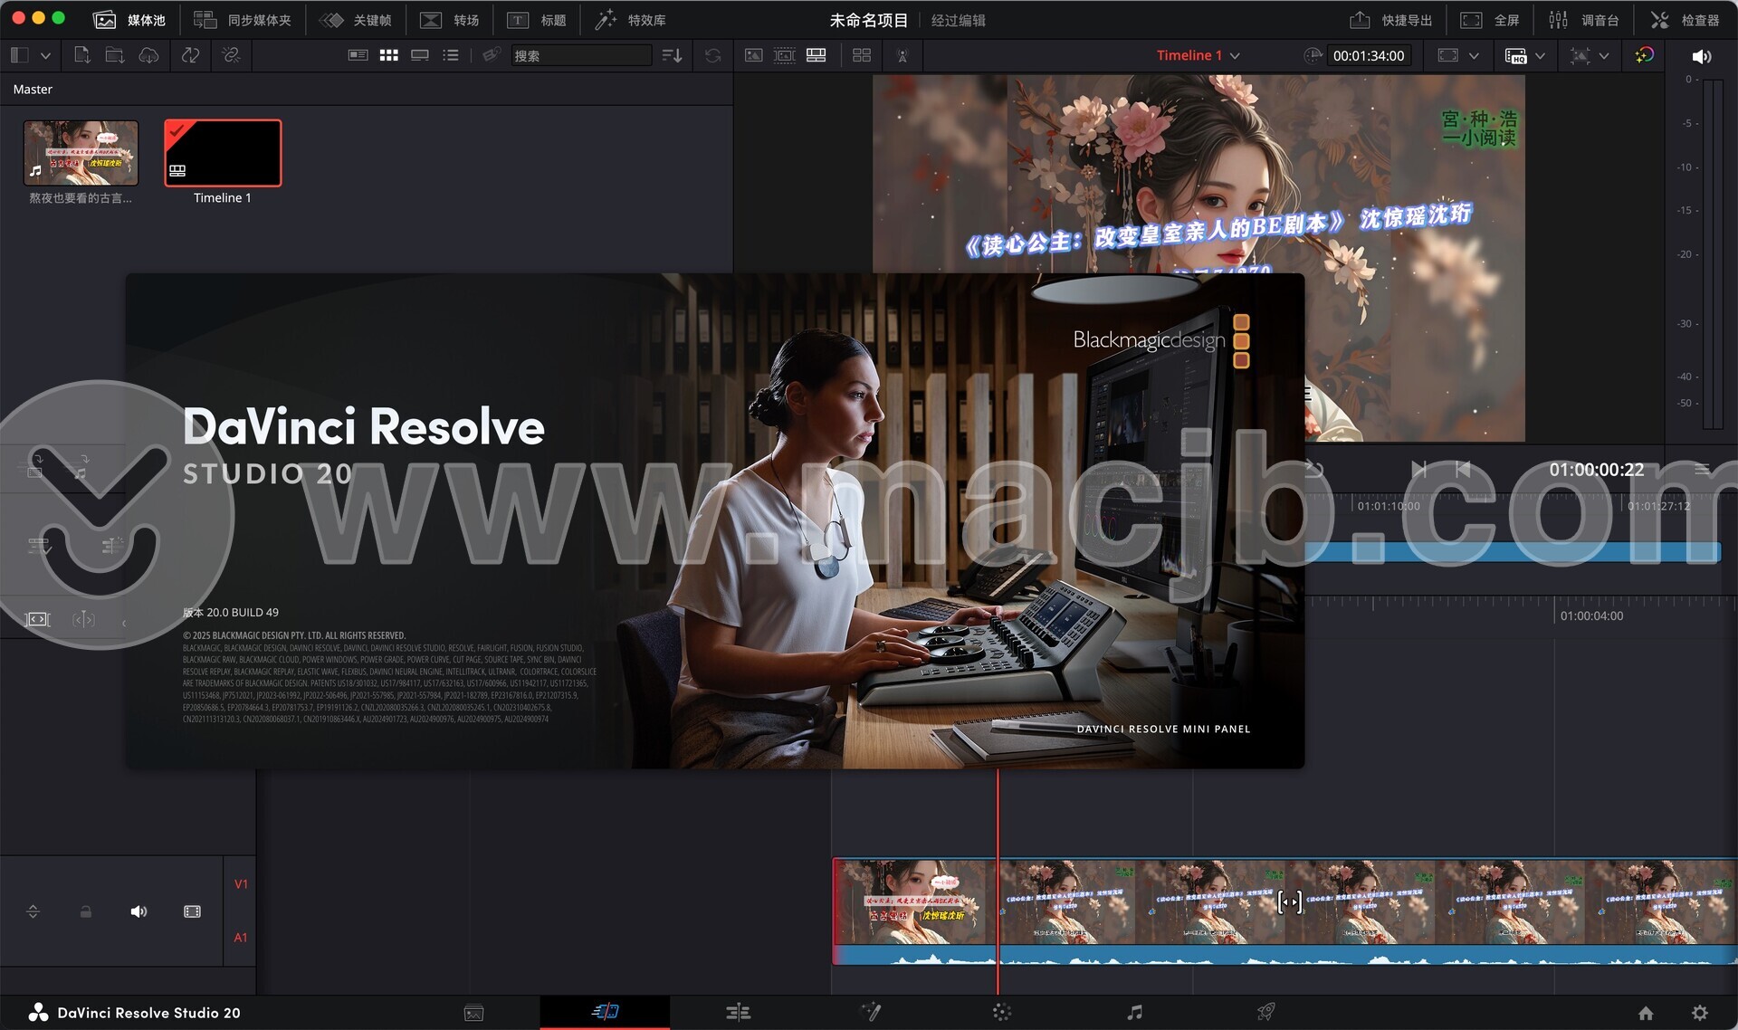Switch to the Media page

click(473, 1013)
